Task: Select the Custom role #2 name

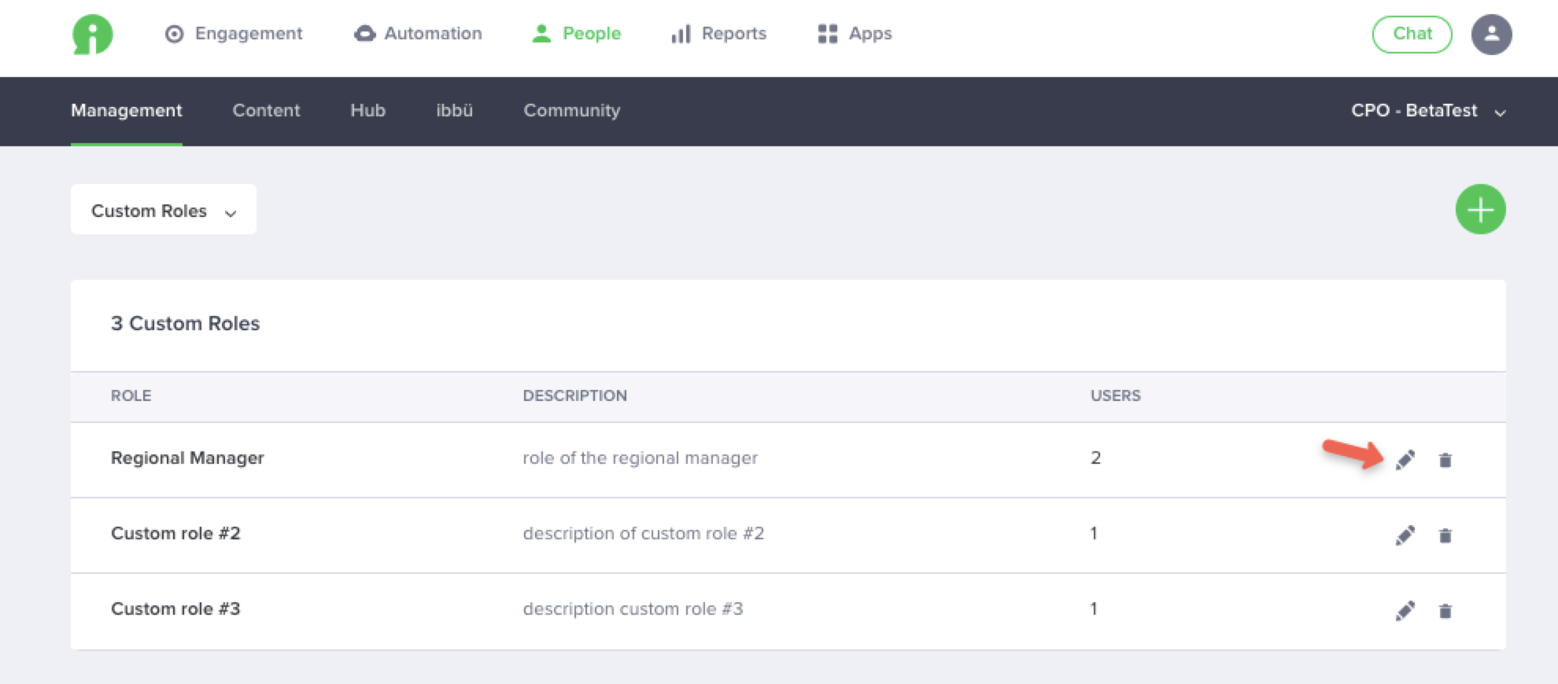Action: [x=175, y=533]
